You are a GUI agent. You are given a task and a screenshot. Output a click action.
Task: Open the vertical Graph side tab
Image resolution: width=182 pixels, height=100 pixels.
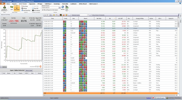coord(181,21)
